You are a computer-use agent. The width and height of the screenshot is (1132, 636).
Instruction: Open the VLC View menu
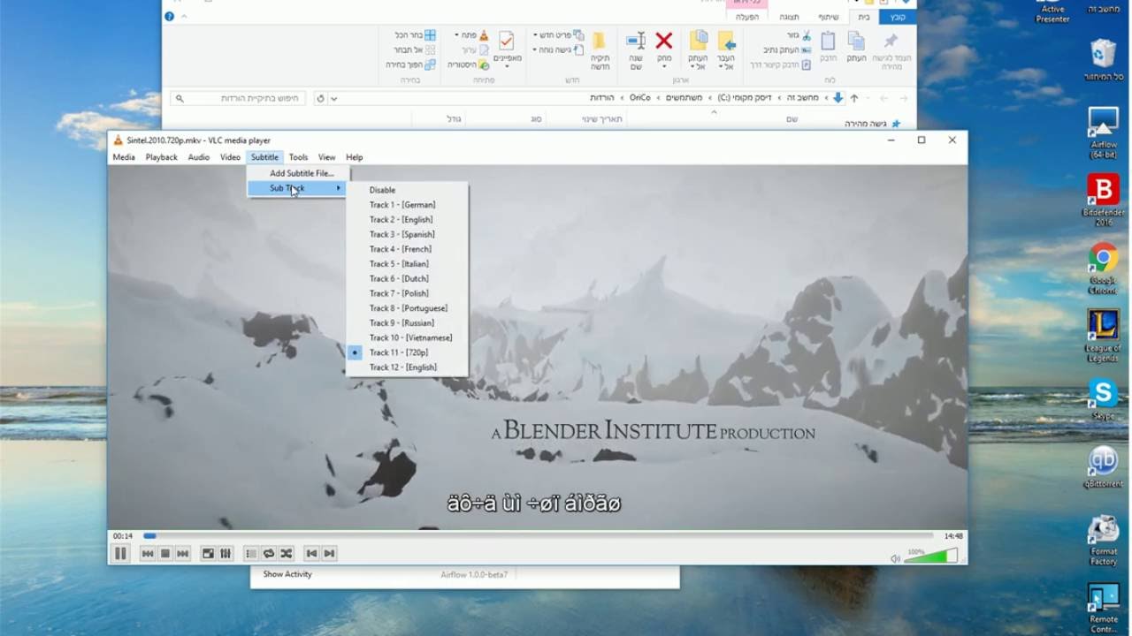326,157
